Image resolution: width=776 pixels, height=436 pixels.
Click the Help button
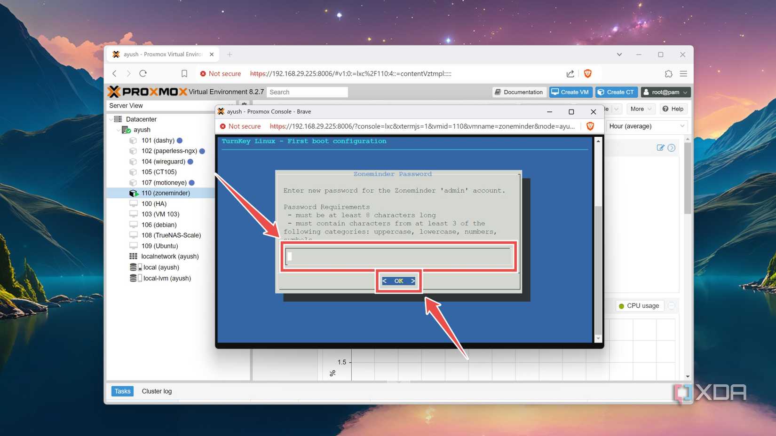[x=673, y=109]
